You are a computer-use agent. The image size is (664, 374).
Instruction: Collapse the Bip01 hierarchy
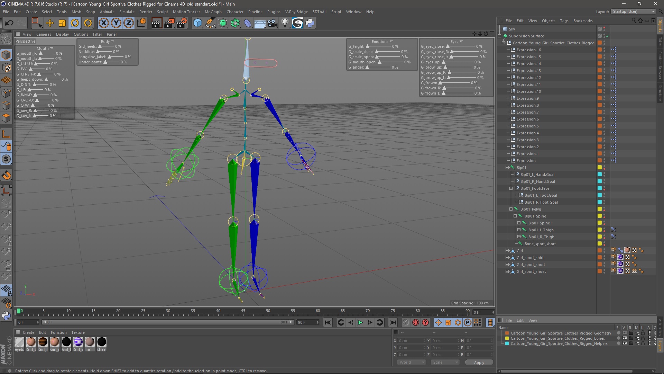pyautogui.click(x=507, y=168)
